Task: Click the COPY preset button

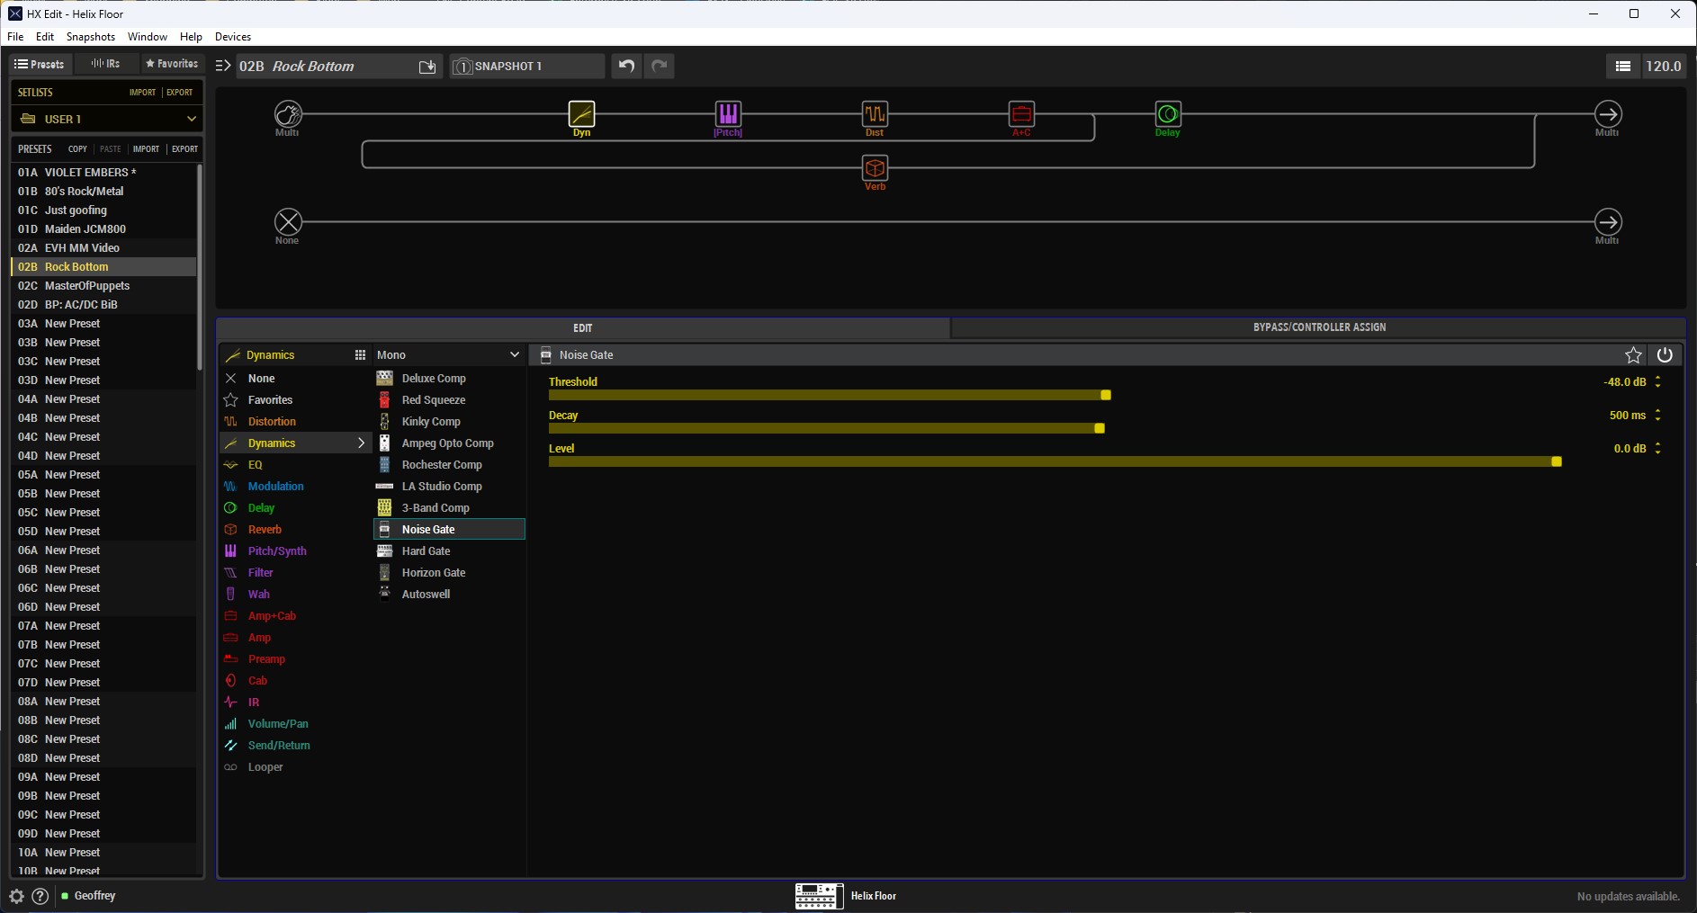Action: [x=76, y=148]
